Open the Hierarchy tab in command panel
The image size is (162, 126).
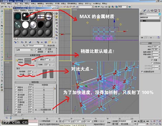[148, 11]
